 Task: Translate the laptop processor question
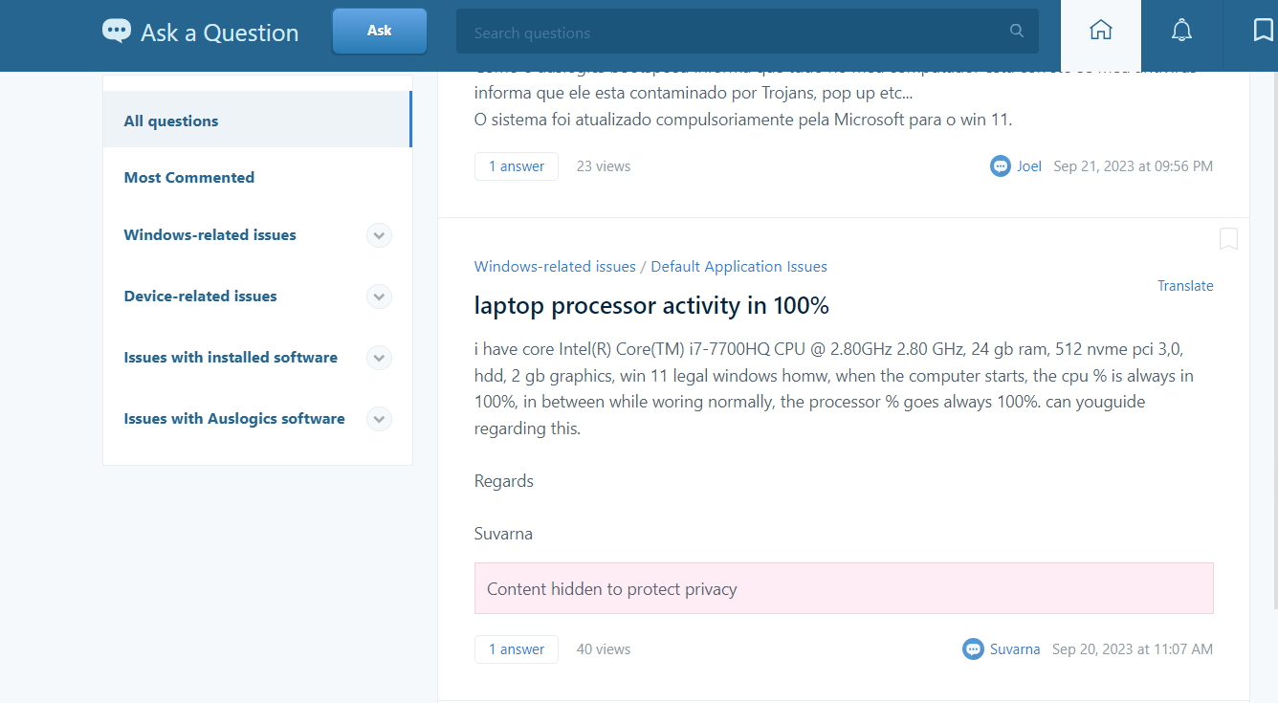(1185, 286)
